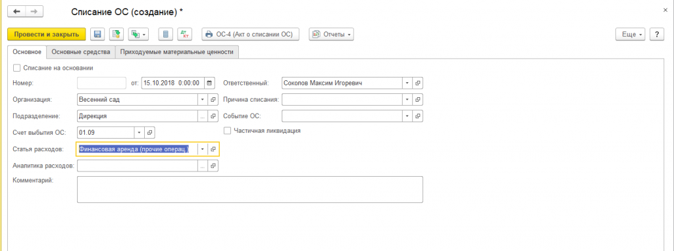Click Провести и закрыть button
Screen dimensions: 674x251
coord(47,34)
